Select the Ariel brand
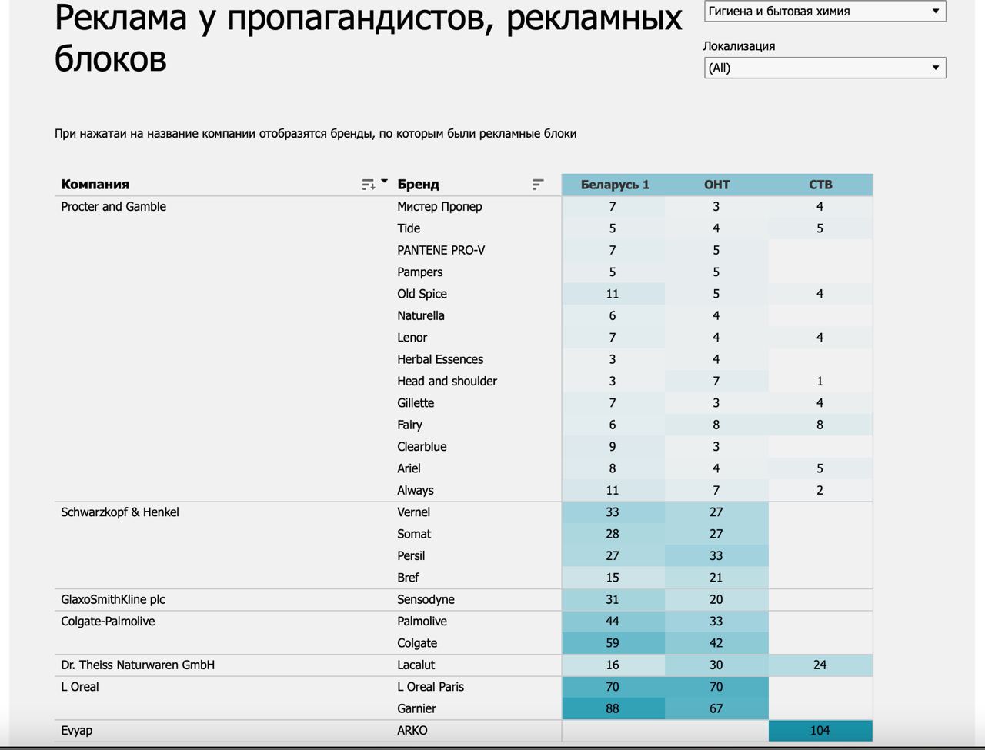The height and width of the screenshot is (750, 985). [x=409, y=468]
